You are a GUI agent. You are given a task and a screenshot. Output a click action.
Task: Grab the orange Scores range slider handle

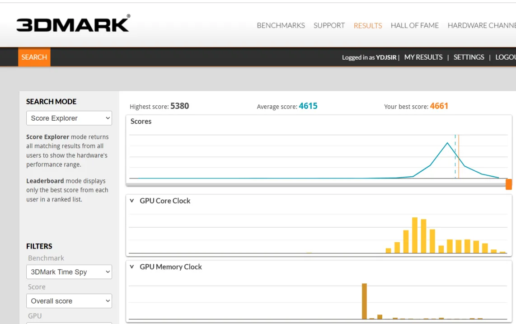[x=509, y=184]
